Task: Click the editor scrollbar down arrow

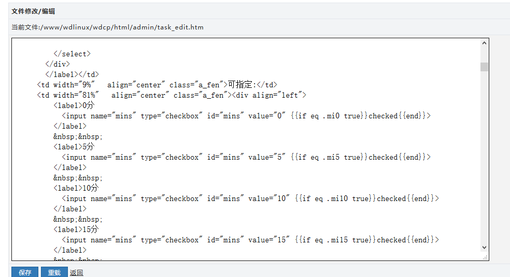Action: [x=484, y=248]
